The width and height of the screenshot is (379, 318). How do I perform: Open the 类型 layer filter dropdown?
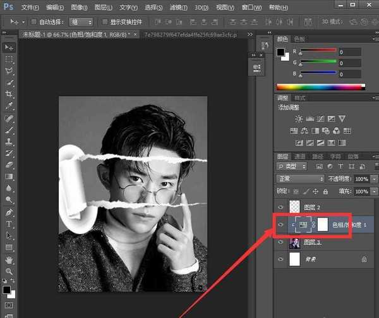[x=292, y=167]
